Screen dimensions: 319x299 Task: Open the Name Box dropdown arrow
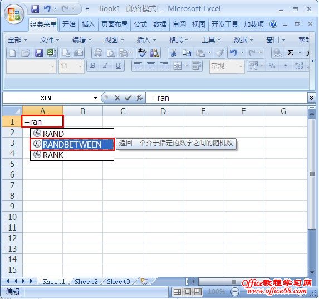(95, 98)
